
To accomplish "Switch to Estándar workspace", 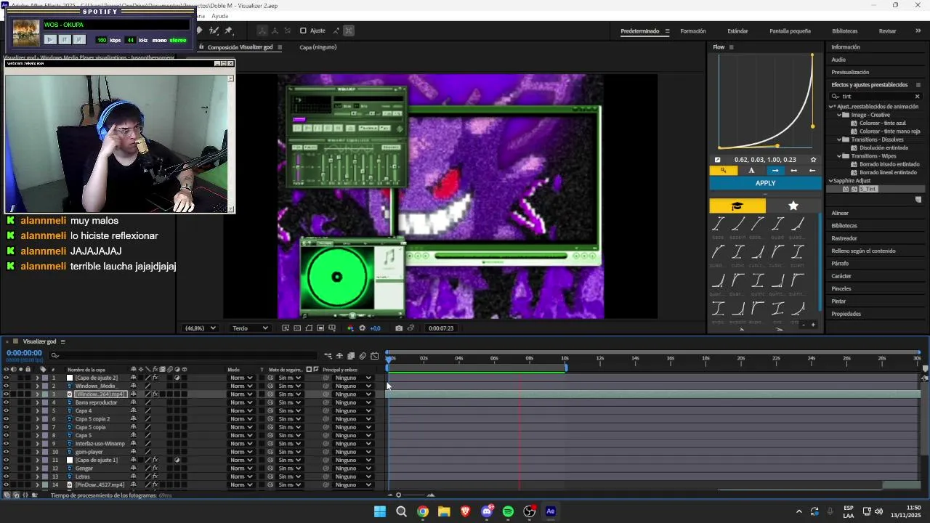I will [x=737, y=31].
